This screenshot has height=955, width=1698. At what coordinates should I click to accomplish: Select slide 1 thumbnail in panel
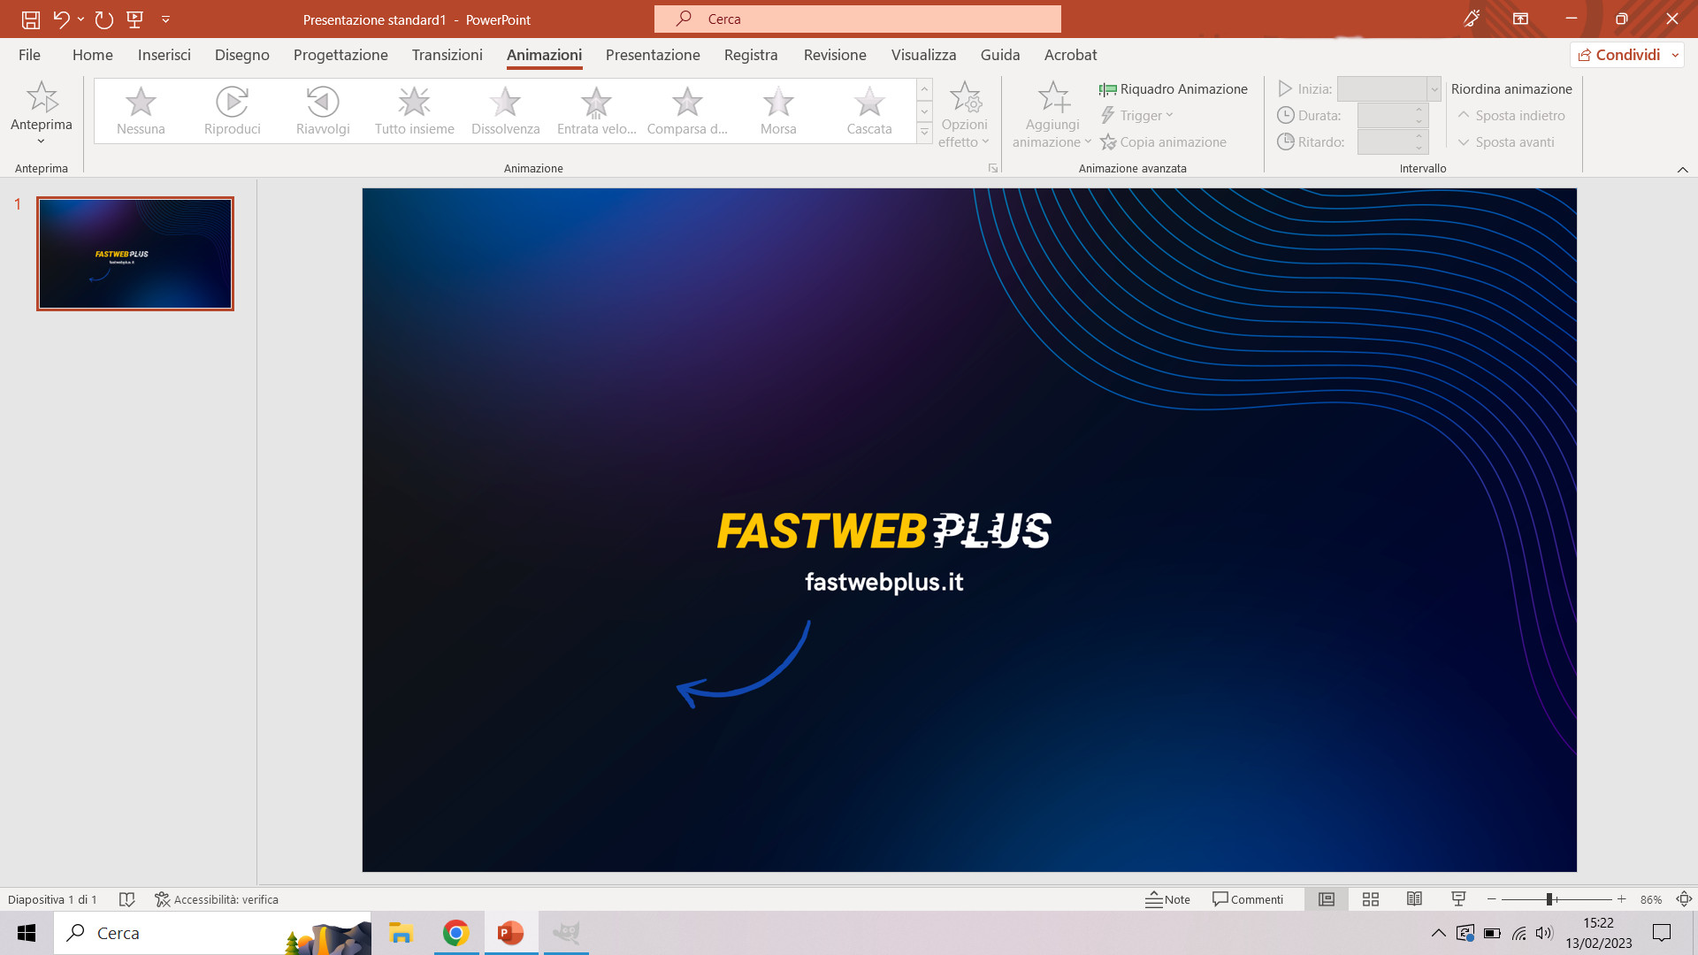click(134, 253)
